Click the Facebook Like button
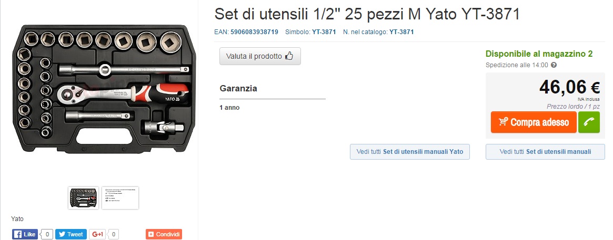Viewport: 613px width, 240px height. 25,234
